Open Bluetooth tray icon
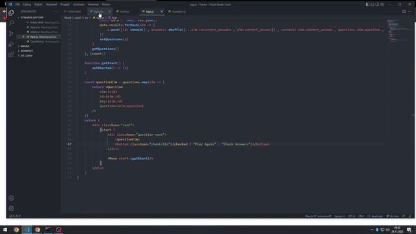The image size is (416, 234). [377, 229]
